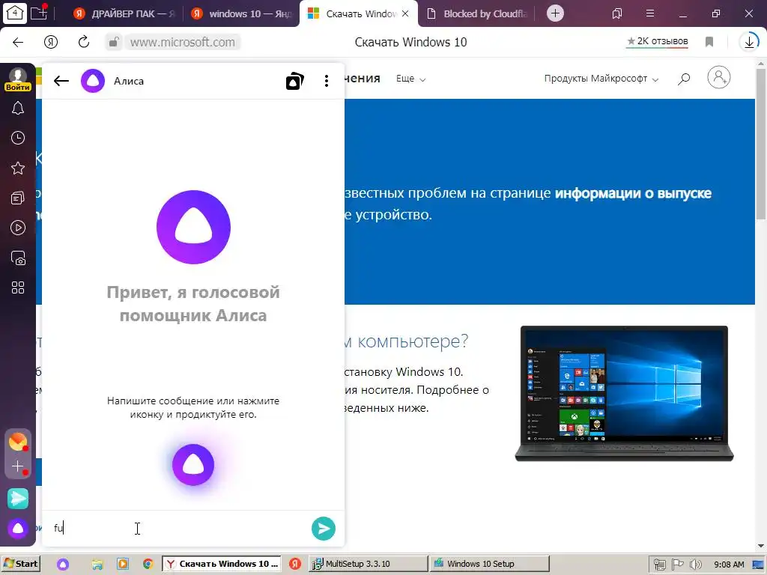Reload the current page
Image resolution: width=767 pixels, height=575 pixels.
coord(84,42)
